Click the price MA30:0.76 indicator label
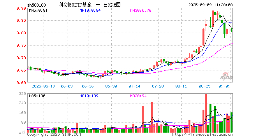257x140 pixels. pyautogui.click(x=141, y=10)
